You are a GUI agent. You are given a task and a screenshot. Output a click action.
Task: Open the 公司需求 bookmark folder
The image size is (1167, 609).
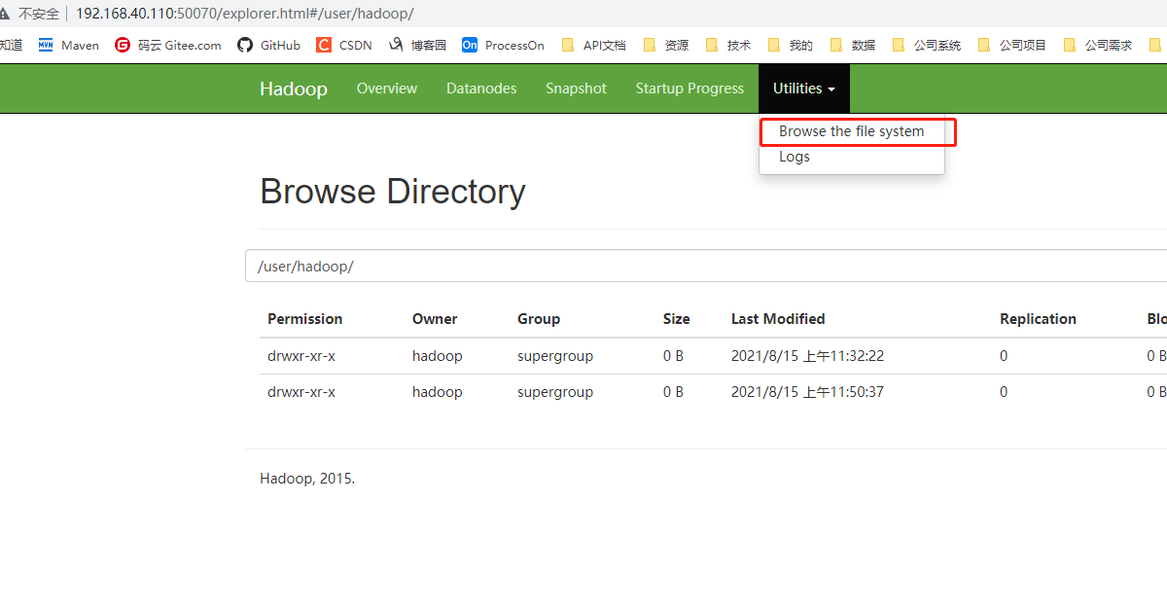coord(1098,45)
